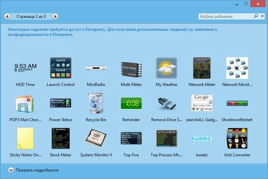
Task: Select the POP3 Mail Checker gadget icon
Action: point(25,104)
